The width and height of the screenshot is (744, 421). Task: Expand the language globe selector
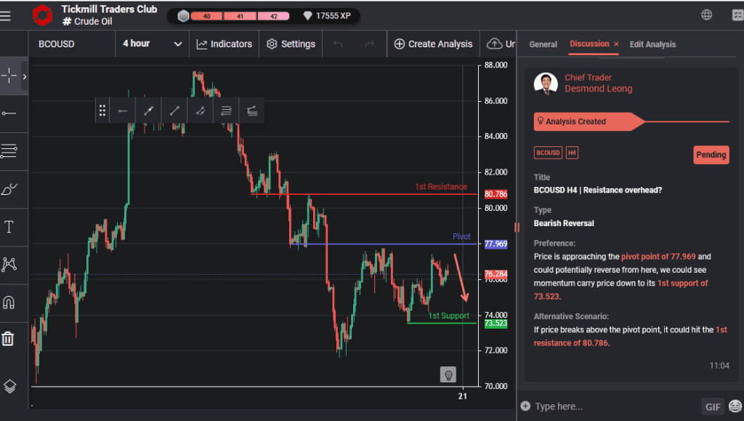pyautogui.click(x=707, y=15)
